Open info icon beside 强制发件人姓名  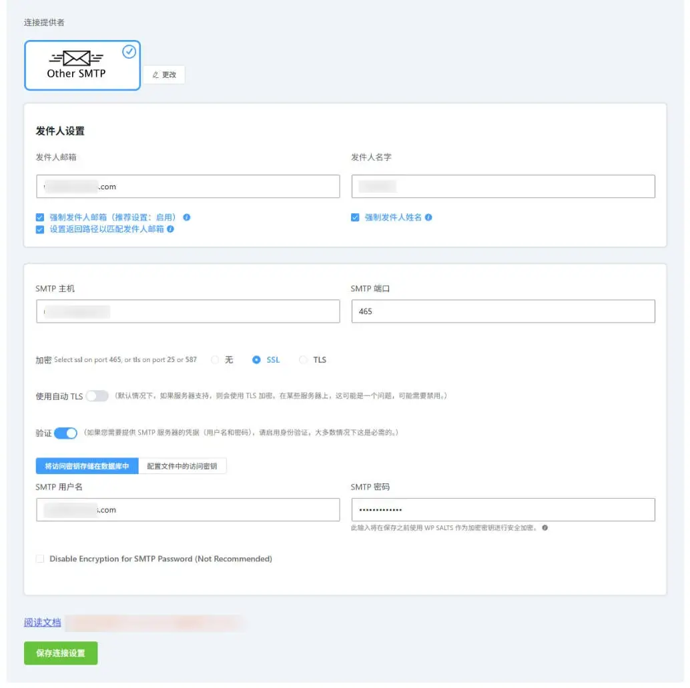(428, 217)
